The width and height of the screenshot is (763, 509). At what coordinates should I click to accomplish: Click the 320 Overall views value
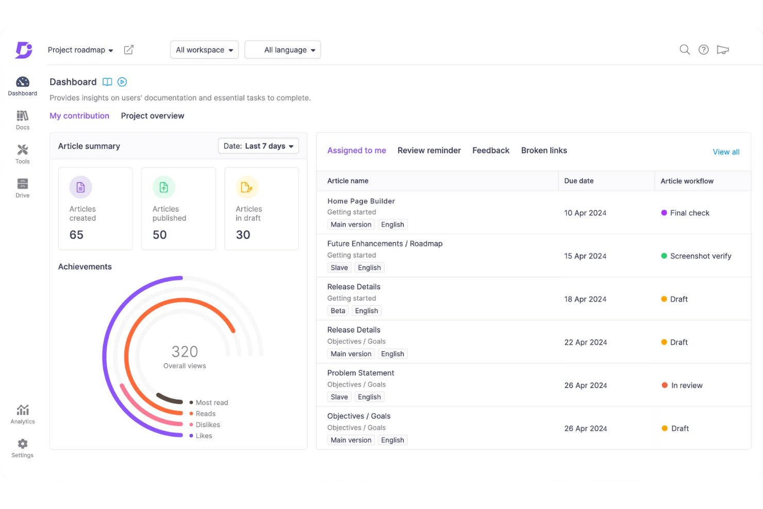[x=185, y=352]
